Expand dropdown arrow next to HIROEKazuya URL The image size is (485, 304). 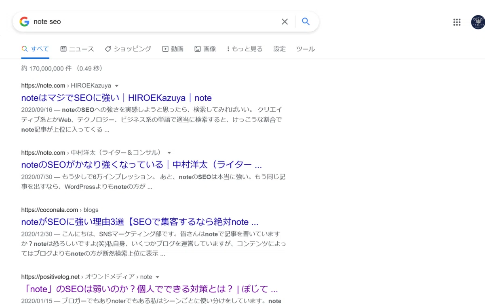point(117,86)
